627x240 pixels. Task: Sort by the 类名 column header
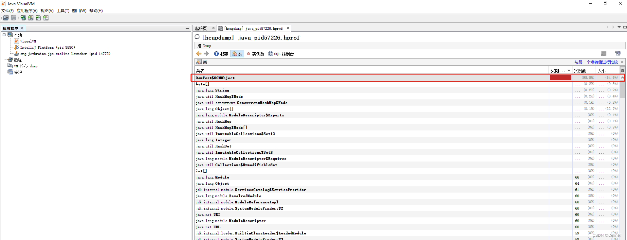[x=372, y=71]
